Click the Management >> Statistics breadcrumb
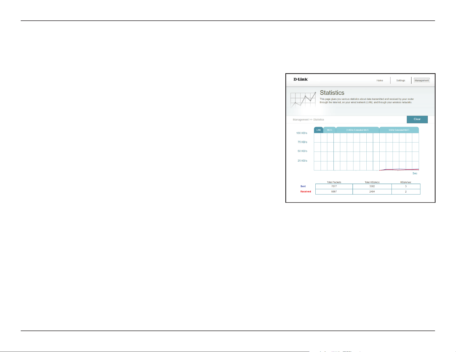Viewport: 456px width, 352px height. pos(308,119)
